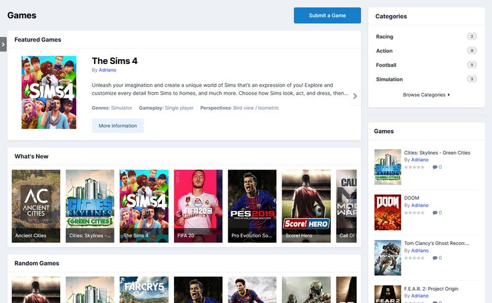Screen dimensions: 492x303
Task: Open The Sims 4 card in What's New
Action: (x=144, y=206)
